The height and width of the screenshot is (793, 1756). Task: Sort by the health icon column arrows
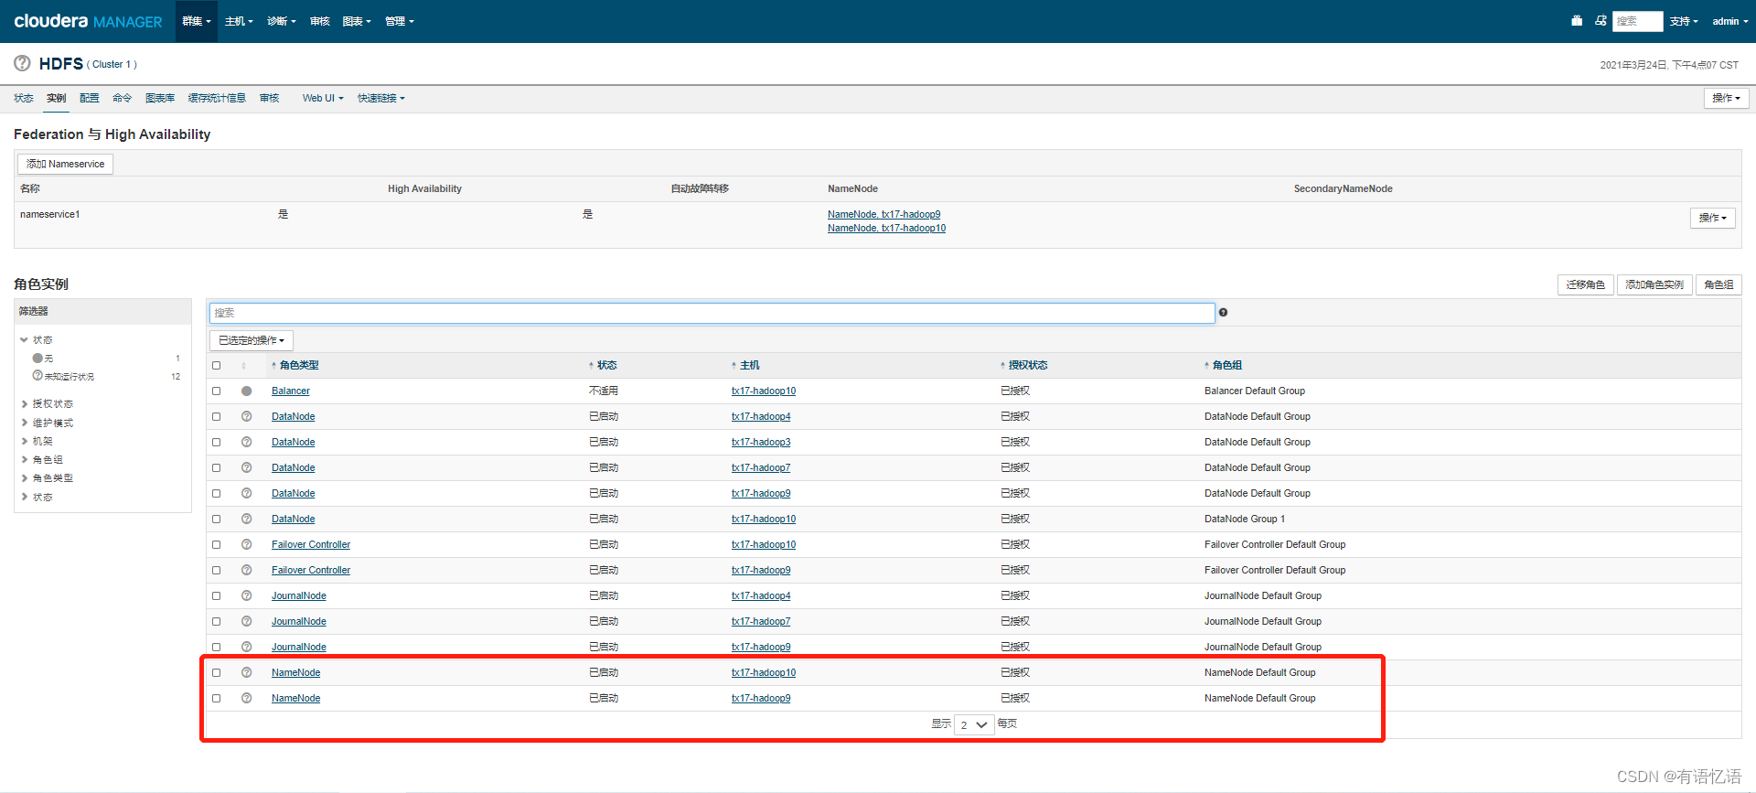(x=243, y=365)
